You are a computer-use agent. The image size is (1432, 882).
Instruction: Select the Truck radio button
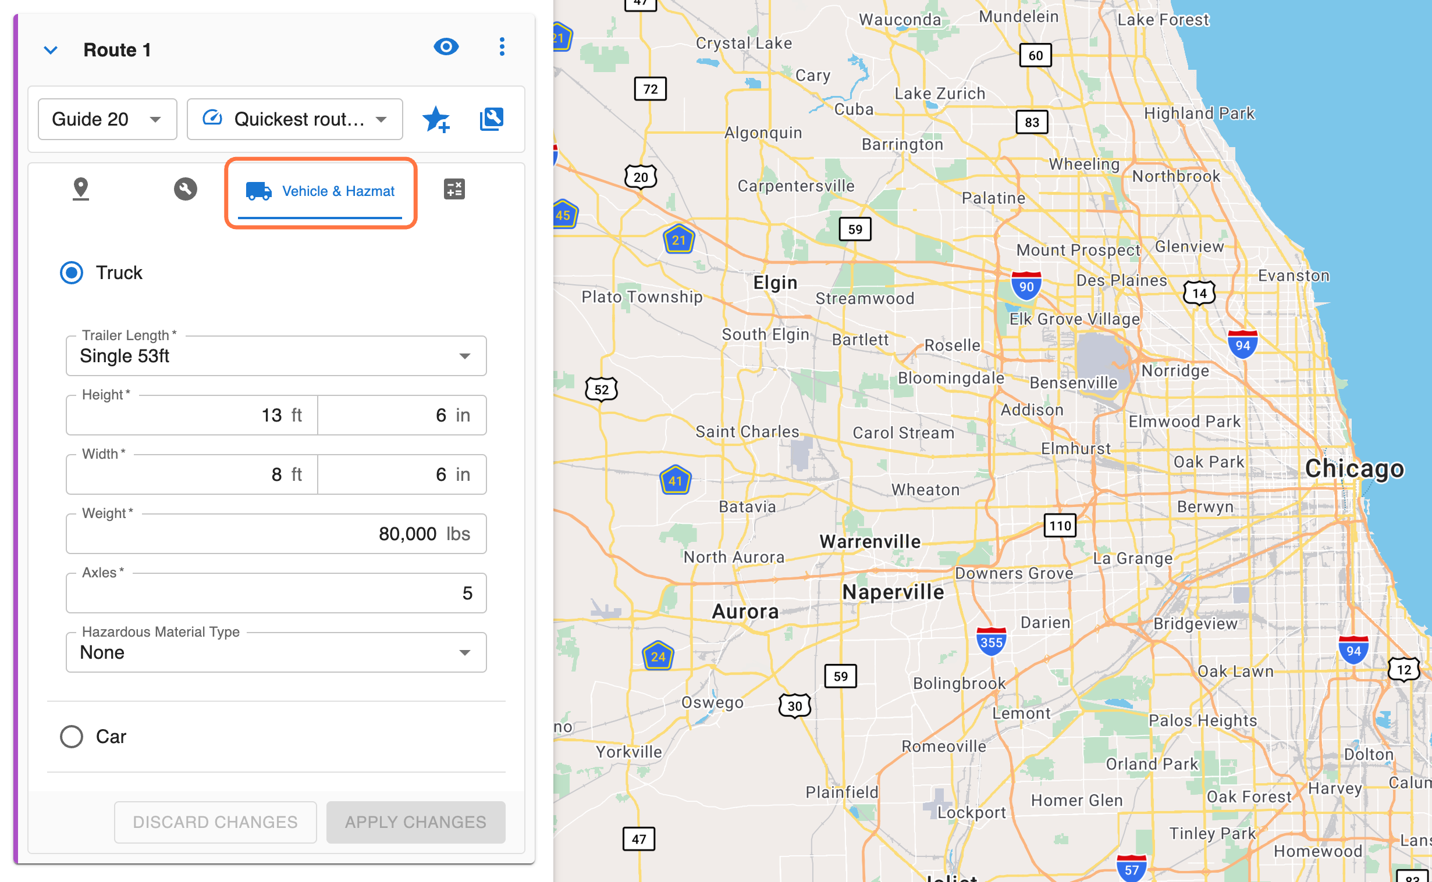(x=72, y=273)
